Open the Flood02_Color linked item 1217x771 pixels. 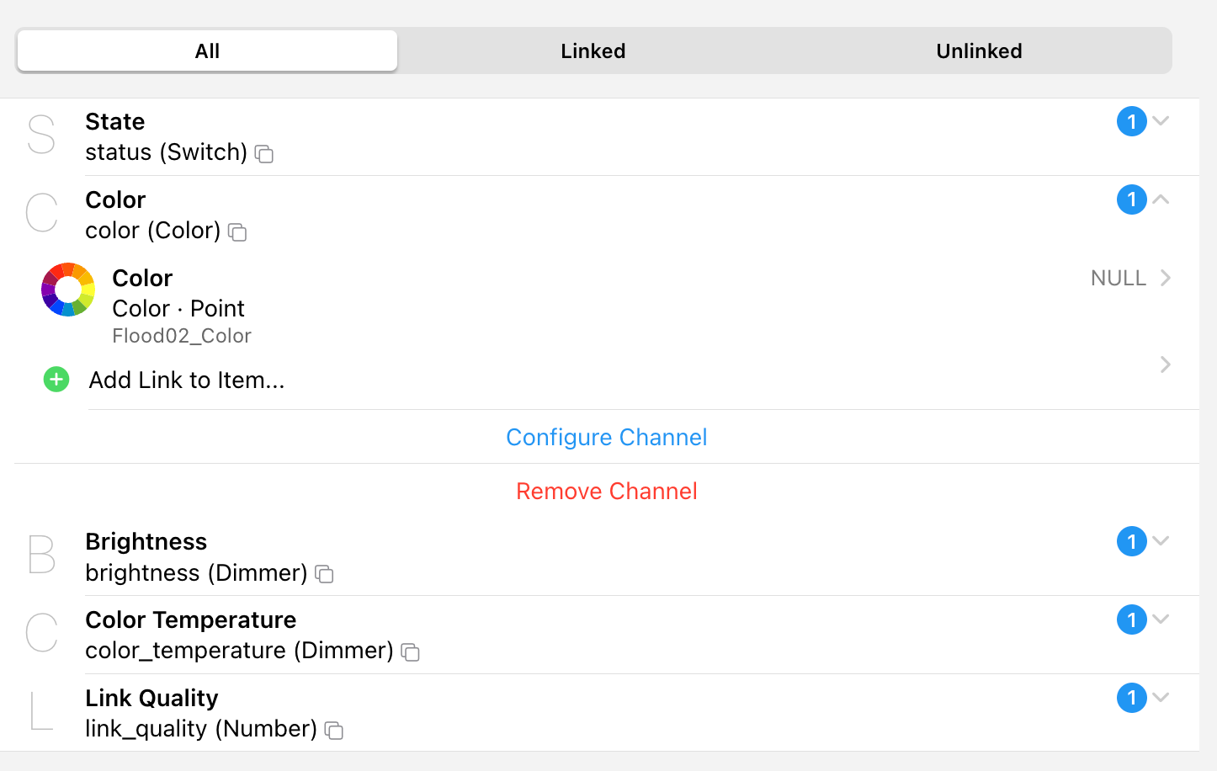tap(589, 305)
